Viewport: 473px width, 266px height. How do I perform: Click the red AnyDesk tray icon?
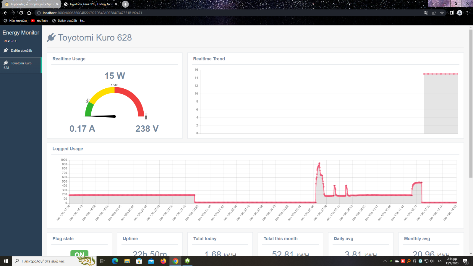click(403, 261)
